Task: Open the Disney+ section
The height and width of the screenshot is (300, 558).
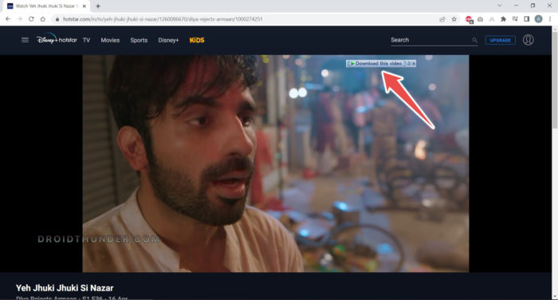Action: coord(168,40)
